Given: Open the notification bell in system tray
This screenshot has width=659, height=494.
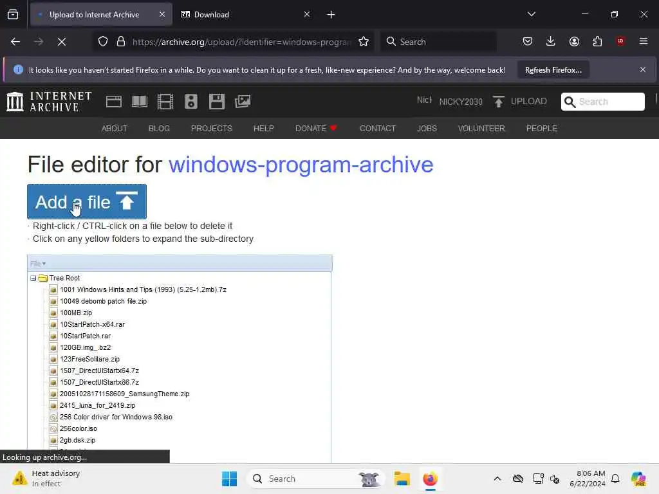Looking at the screenshot, I should click(x=615, y=479).
